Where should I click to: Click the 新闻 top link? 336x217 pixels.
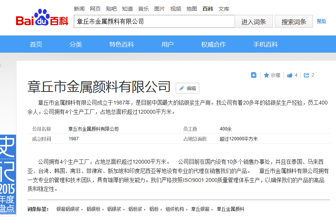(79, 9)
